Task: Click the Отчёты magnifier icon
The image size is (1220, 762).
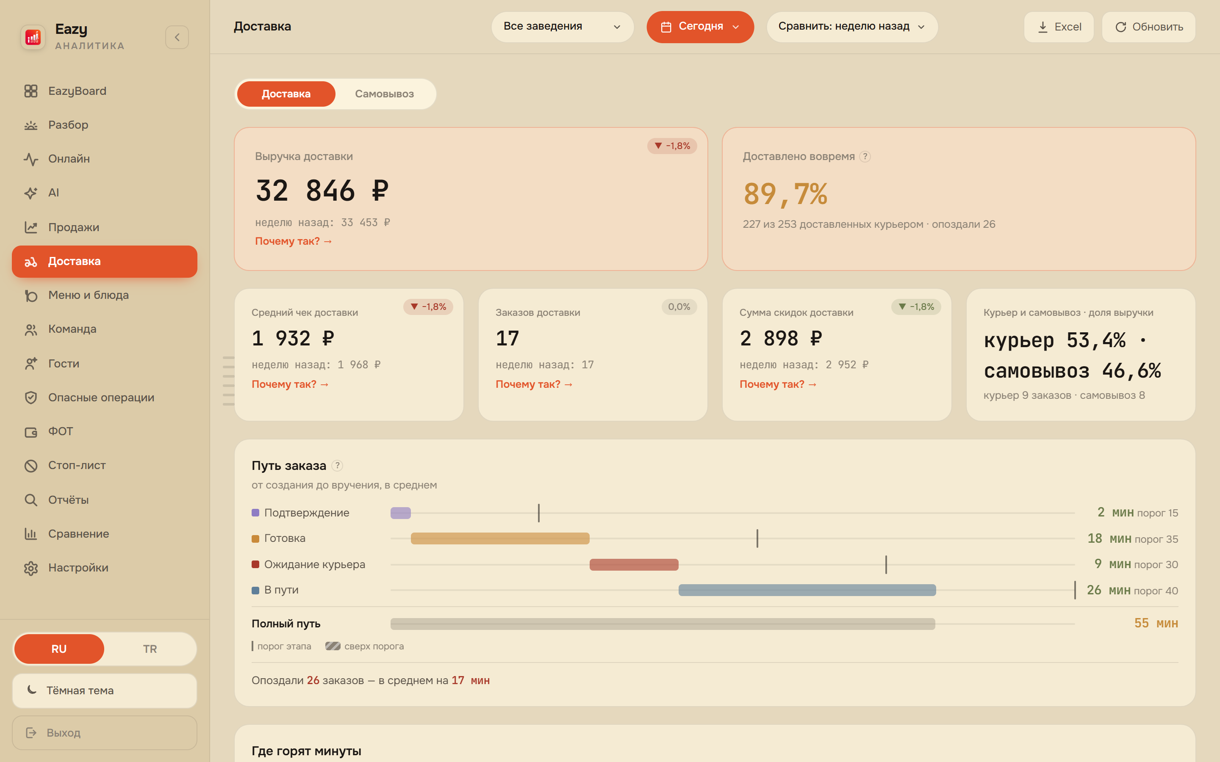Action: (x=31, y=500)
